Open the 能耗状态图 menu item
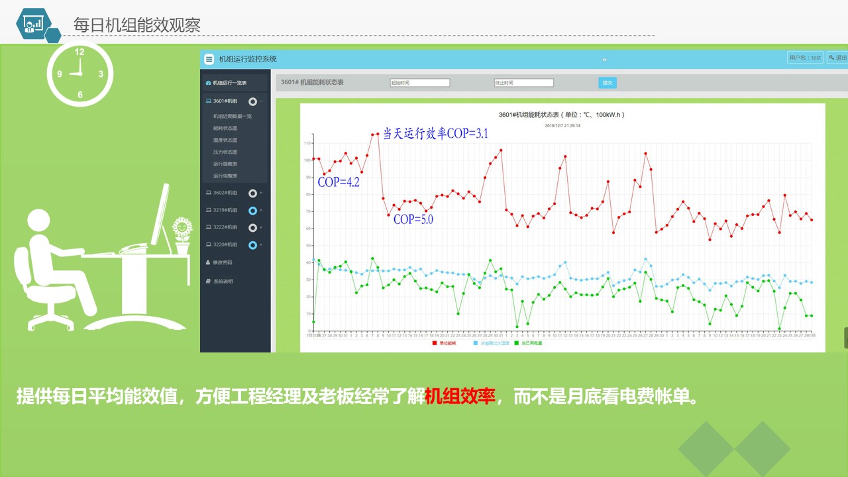 (225, 128)
